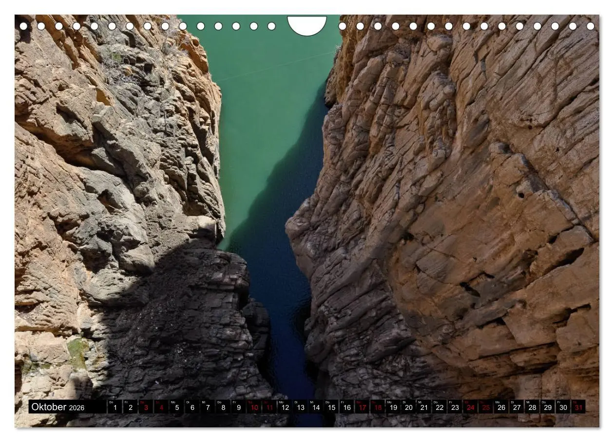Select day 26 in the calendar strip
The width and height of the screenshot is (614, 442).
coord(502,407)
